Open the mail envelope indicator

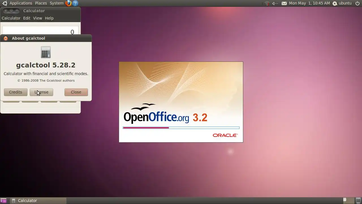point(284,3)
